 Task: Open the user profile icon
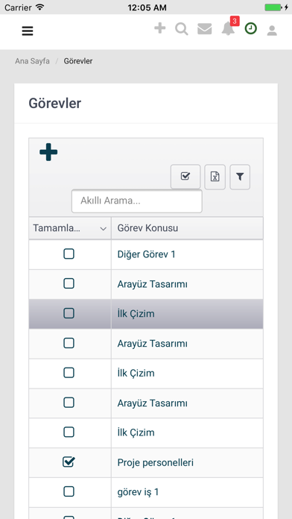tap(272, 31)
